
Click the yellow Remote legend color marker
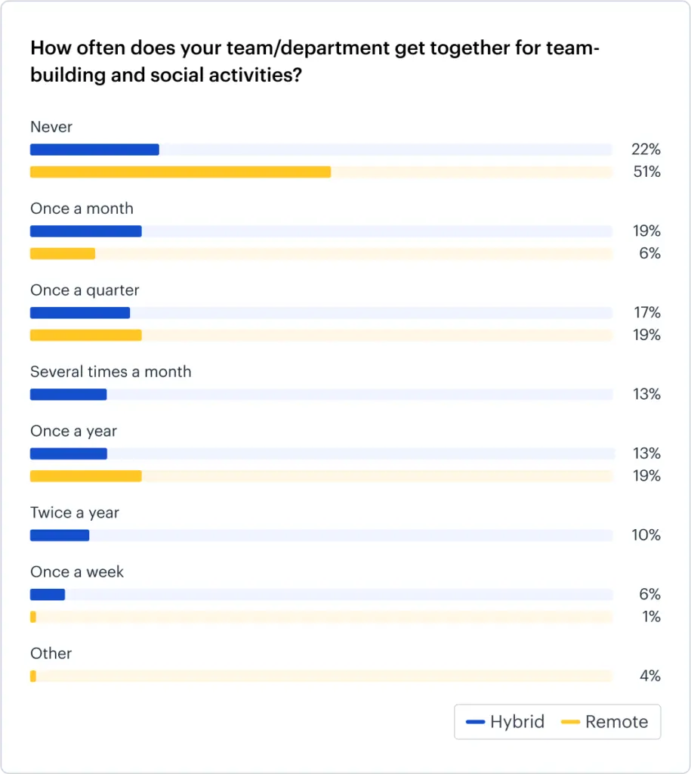click(571, 722)
